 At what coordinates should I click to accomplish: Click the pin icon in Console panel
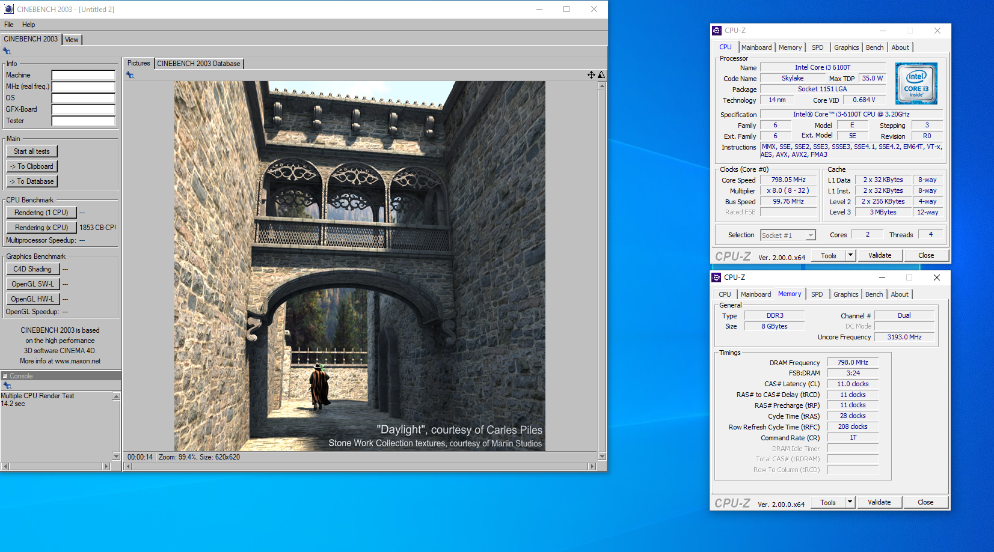(7, 386)
